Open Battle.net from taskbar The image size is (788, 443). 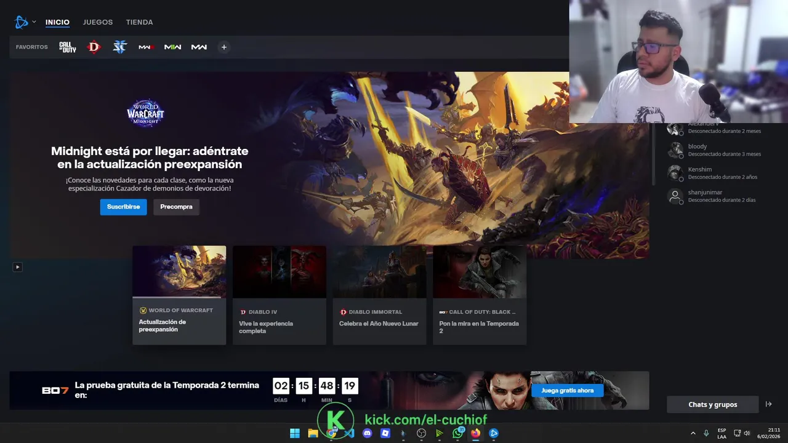493,433
